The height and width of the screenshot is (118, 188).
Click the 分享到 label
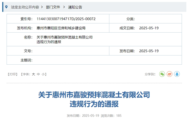point(150,74)
